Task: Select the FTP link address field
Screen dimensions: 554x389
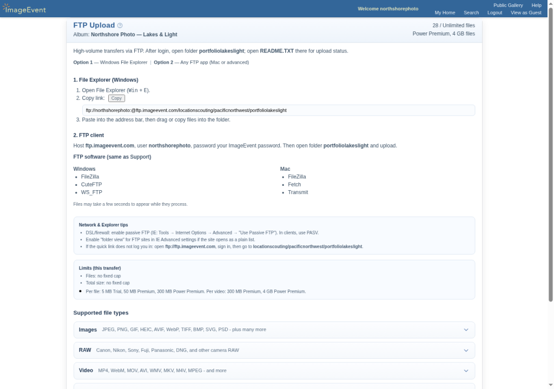Action: point(279,110)
